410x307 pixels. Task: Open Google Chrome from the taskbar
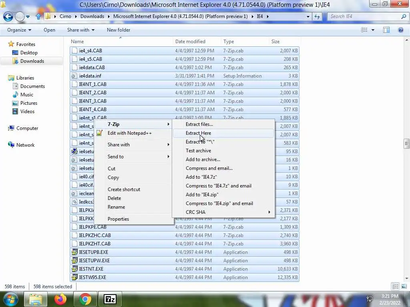[x=85, y=299]
